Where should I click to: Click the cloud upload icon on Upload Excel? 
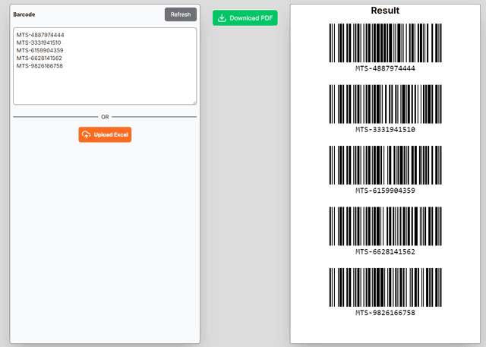86,134
